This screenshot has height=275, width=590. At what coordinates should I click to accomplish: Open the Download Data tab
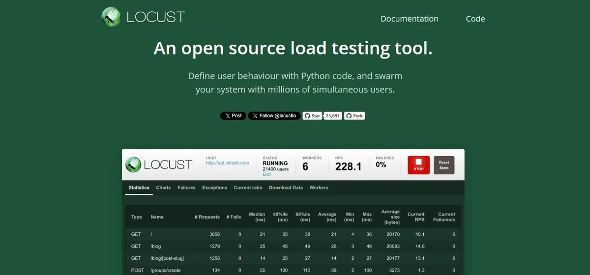(286, 188)
